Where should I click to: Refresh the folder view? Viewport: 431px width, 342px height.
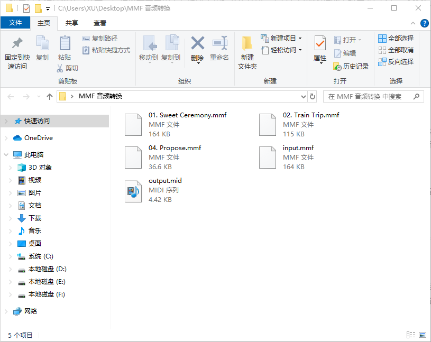pyautogui.click(x=313, y=97)
